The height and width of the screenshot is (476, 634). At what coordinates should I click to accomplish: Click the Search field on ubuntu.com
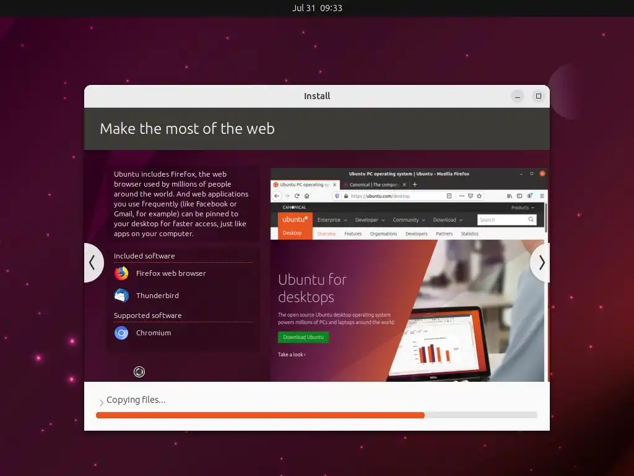506,220
